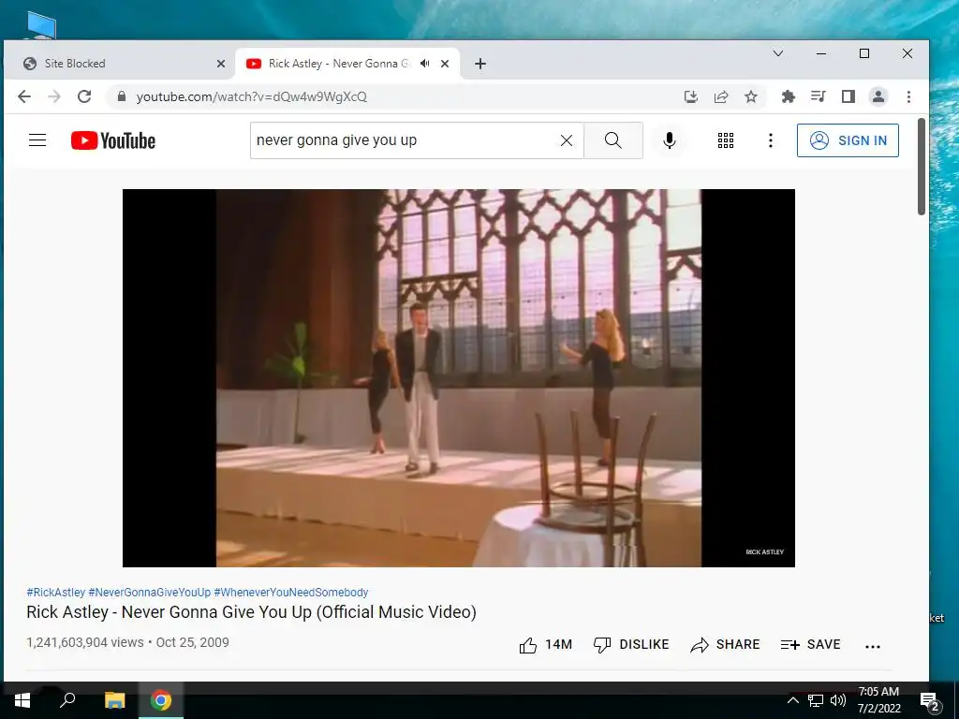Screen dimensions: 959x719
Task: Open Chrome's three-dot menu
Action: click(x=908, y=96)
